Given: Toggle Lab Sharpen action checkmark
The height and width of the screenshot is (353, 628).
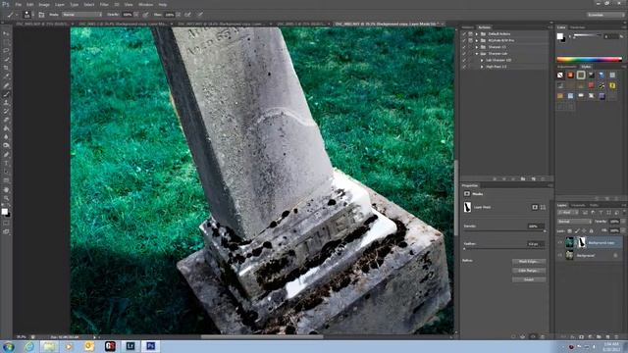Looking at the screenshot, I should click(x=464, y=60).
